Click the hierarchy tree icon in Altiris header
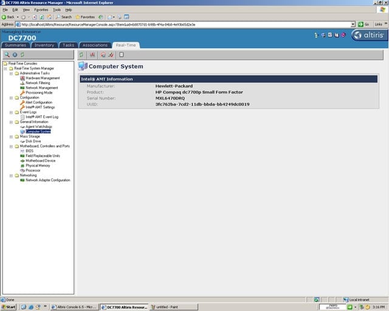Screen dimensions: 389x311 coord(316,35)
